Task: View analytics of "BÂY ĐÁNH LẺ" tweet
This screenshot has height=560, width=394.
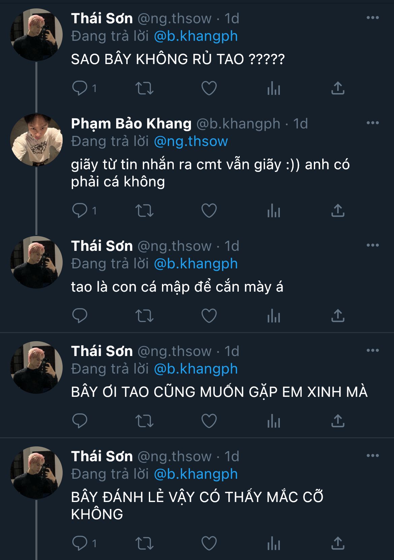Action: [x=273, y=543]
